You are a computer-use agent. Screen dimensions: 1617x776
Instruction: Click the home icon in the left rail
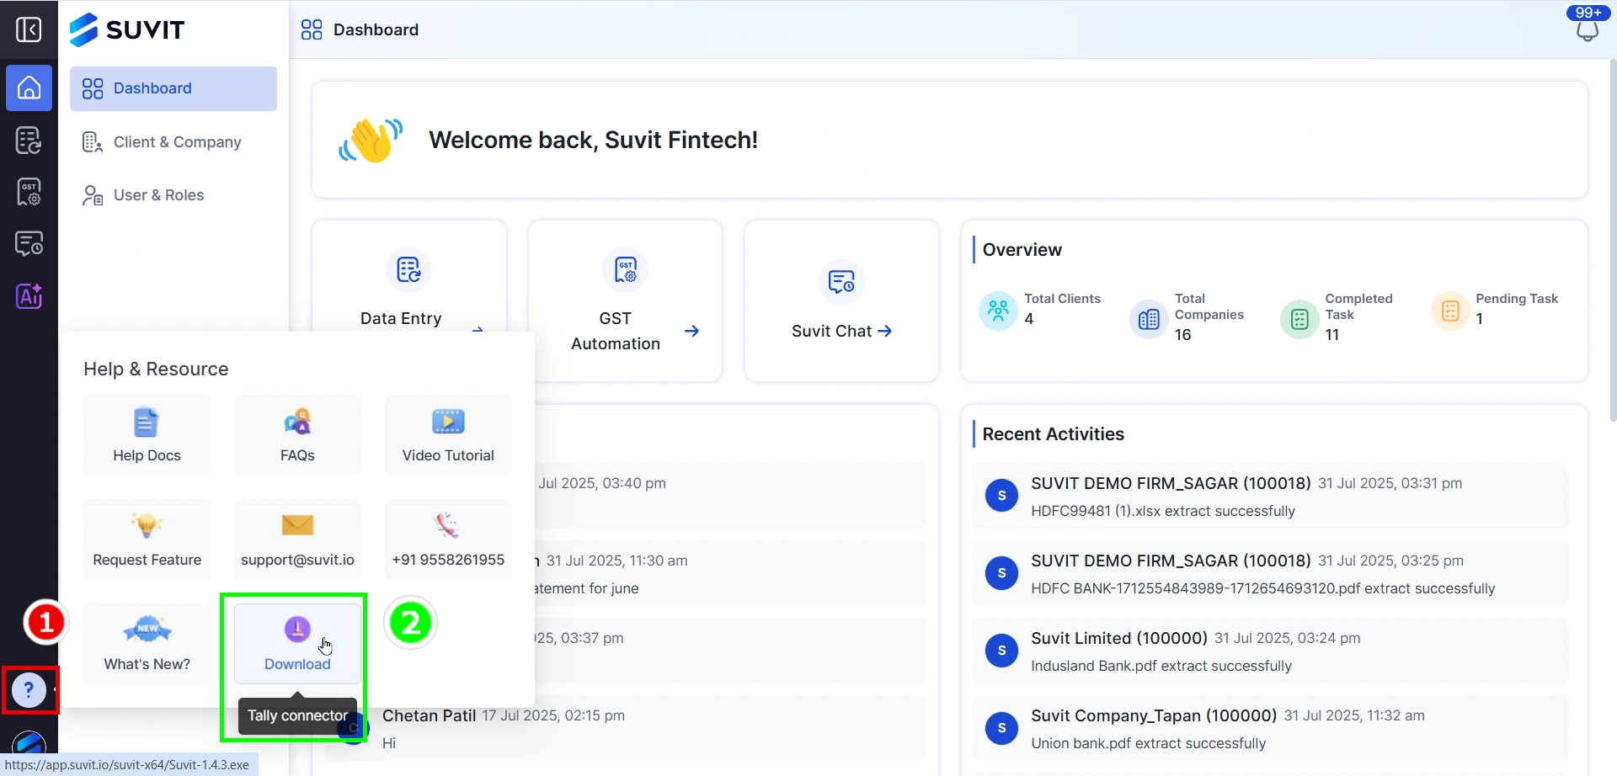[29, 88]
